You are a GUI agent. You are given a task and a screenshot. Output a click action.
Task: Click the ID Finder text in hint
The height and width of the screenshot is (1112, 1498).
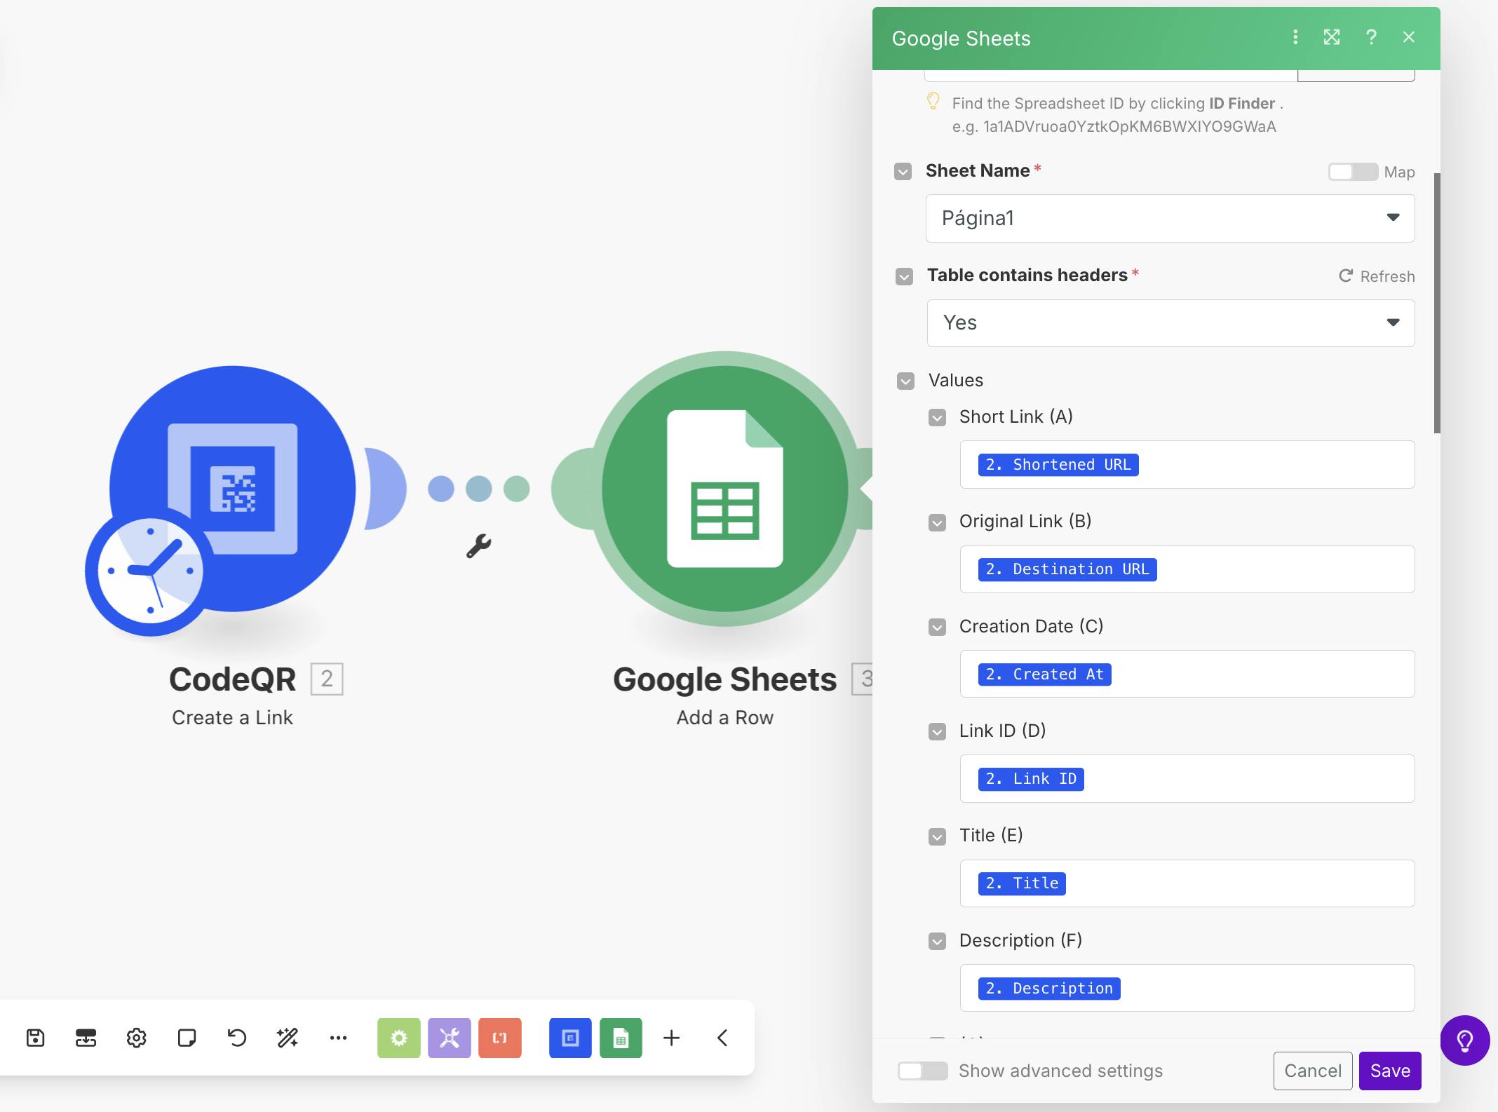[x=1242, y=103]
